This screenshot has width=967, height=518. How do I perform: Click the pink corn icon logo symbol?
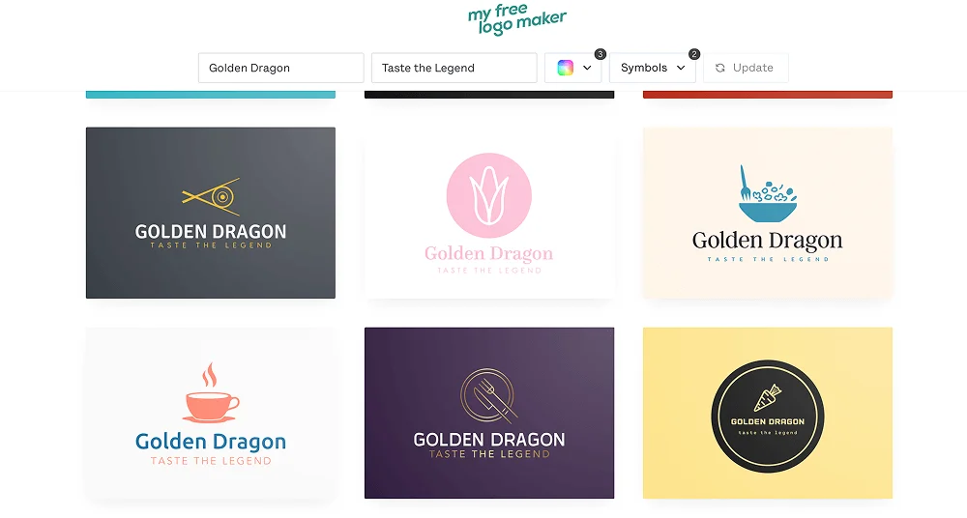point(488,196)
